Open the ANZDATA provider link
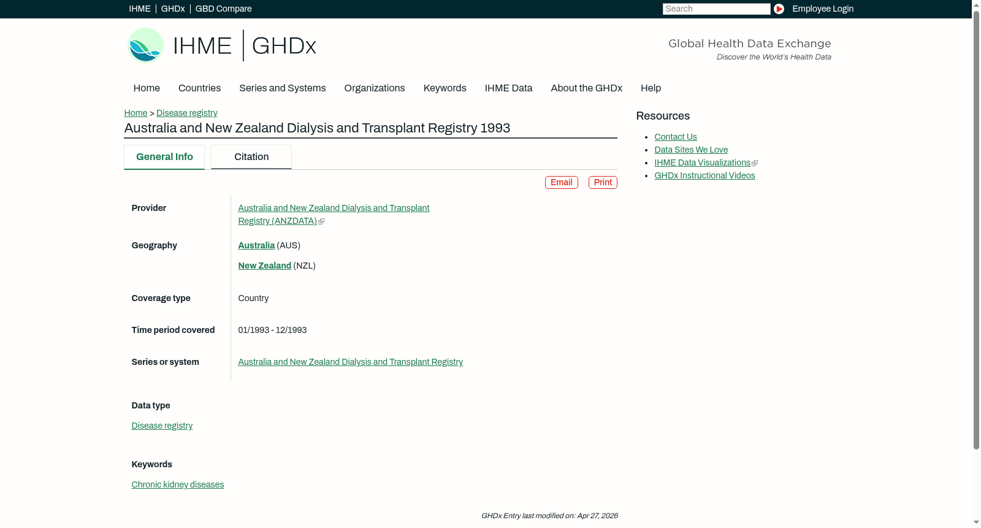The image size is (981, 528). coord(334,215)
